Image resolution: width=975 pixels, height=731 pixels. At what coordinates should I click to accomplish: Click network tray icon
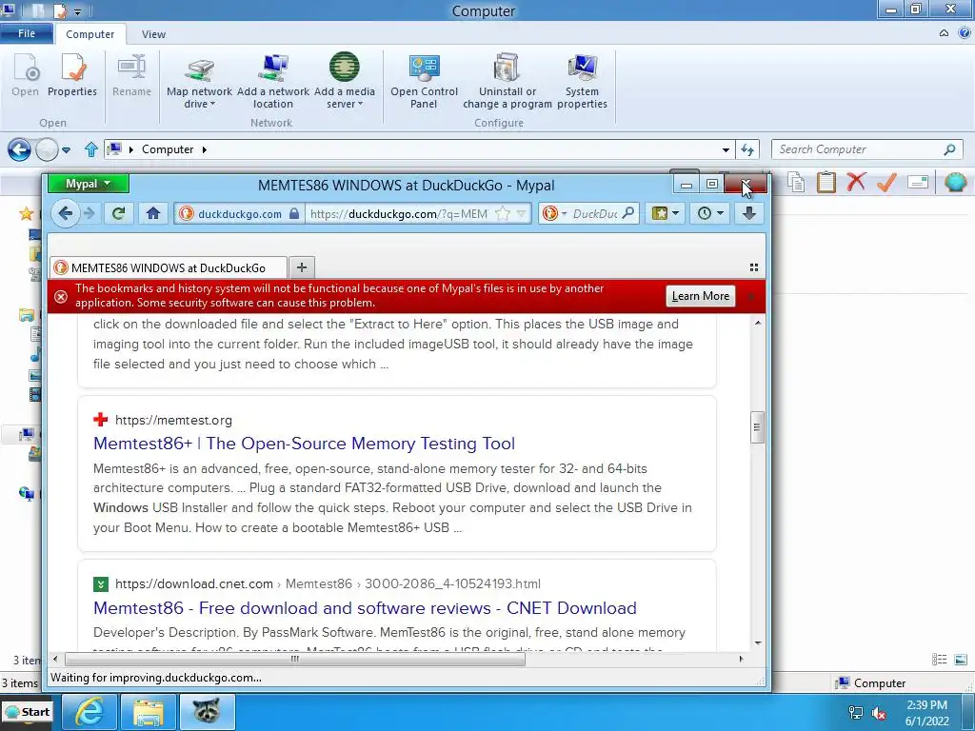(856, 713)
